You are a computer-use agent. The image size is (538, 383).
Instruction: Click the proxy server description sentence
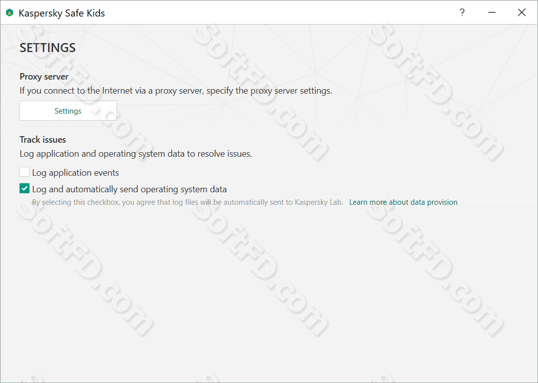tap(176, 91)
